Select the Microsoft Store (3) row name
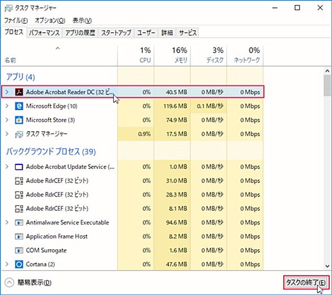This screenshot has height=295, width=332. (x=50, y=120)
